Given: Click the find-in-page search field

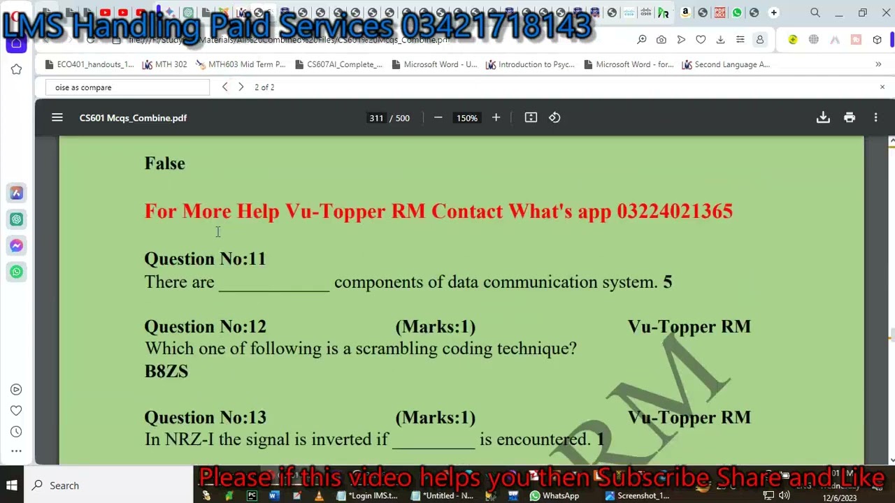Looking at the screenshot, I should point(128,87).
